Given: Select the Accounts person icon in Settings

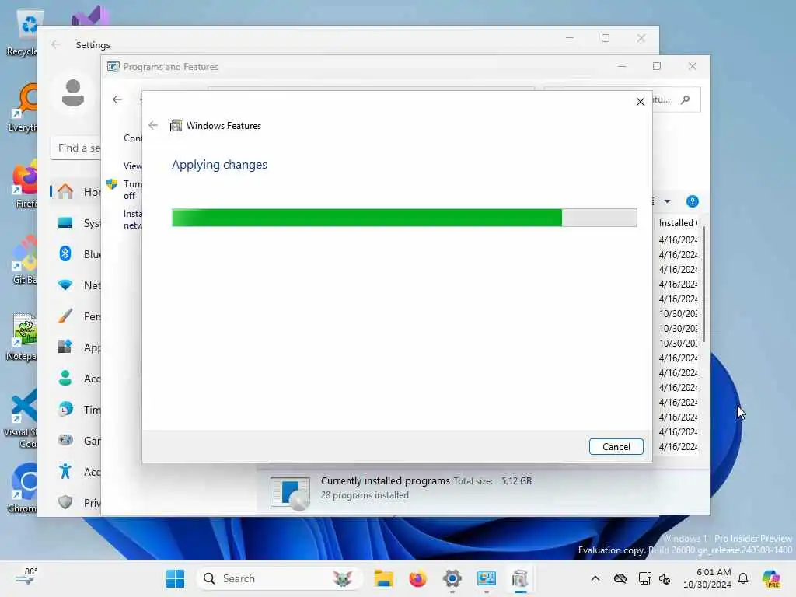Looking at the screenshot, I should coord(65,379).
